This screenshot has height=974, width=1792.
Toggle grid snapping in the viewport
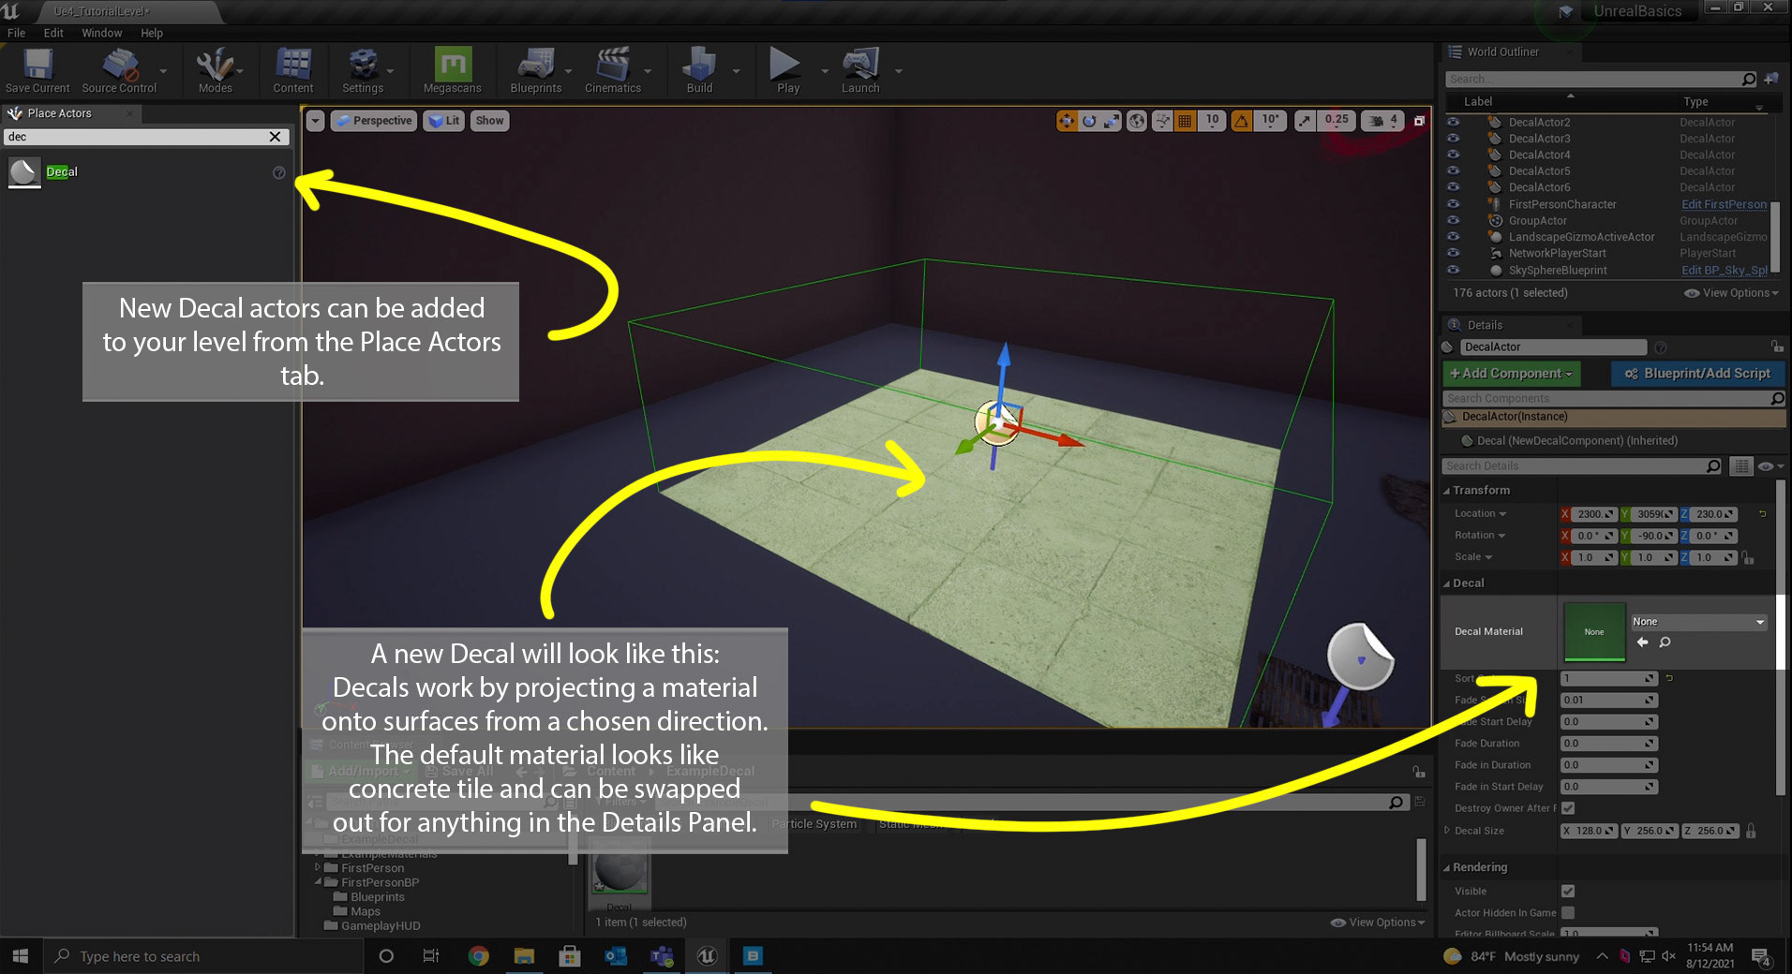pyautogui.click(x=1186, y=121)
